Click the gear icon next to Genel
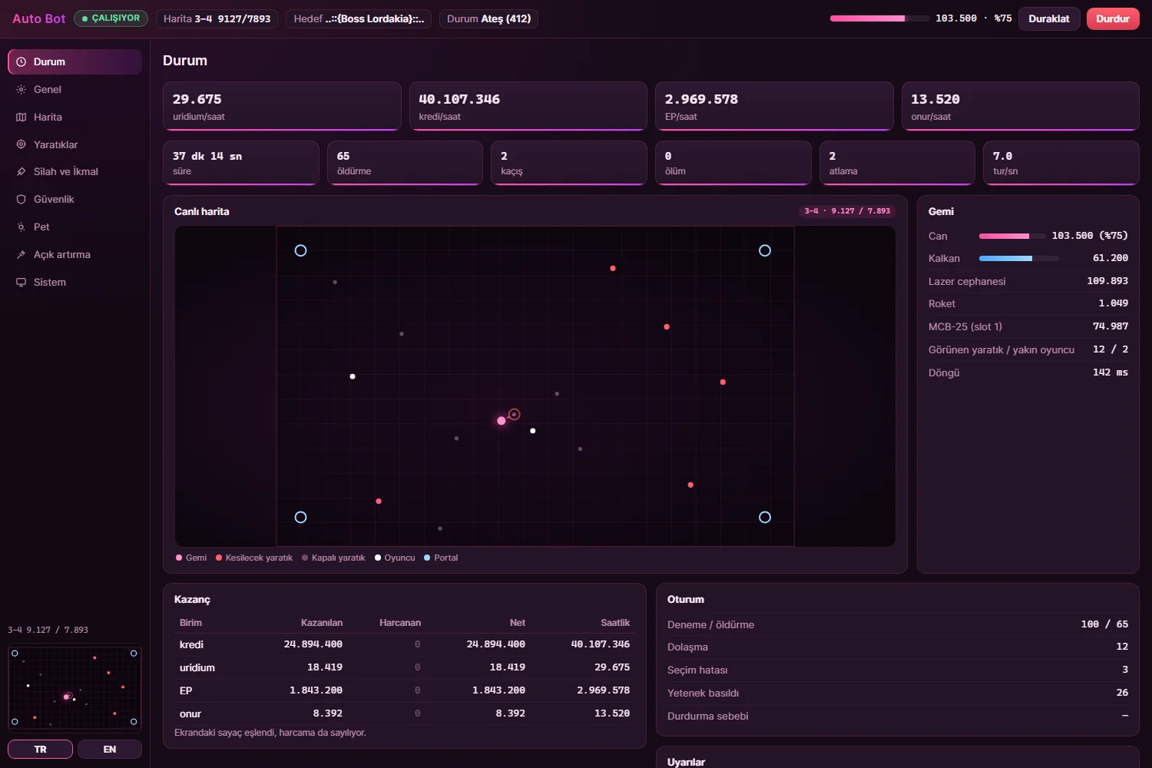 [x=22, y=90]
